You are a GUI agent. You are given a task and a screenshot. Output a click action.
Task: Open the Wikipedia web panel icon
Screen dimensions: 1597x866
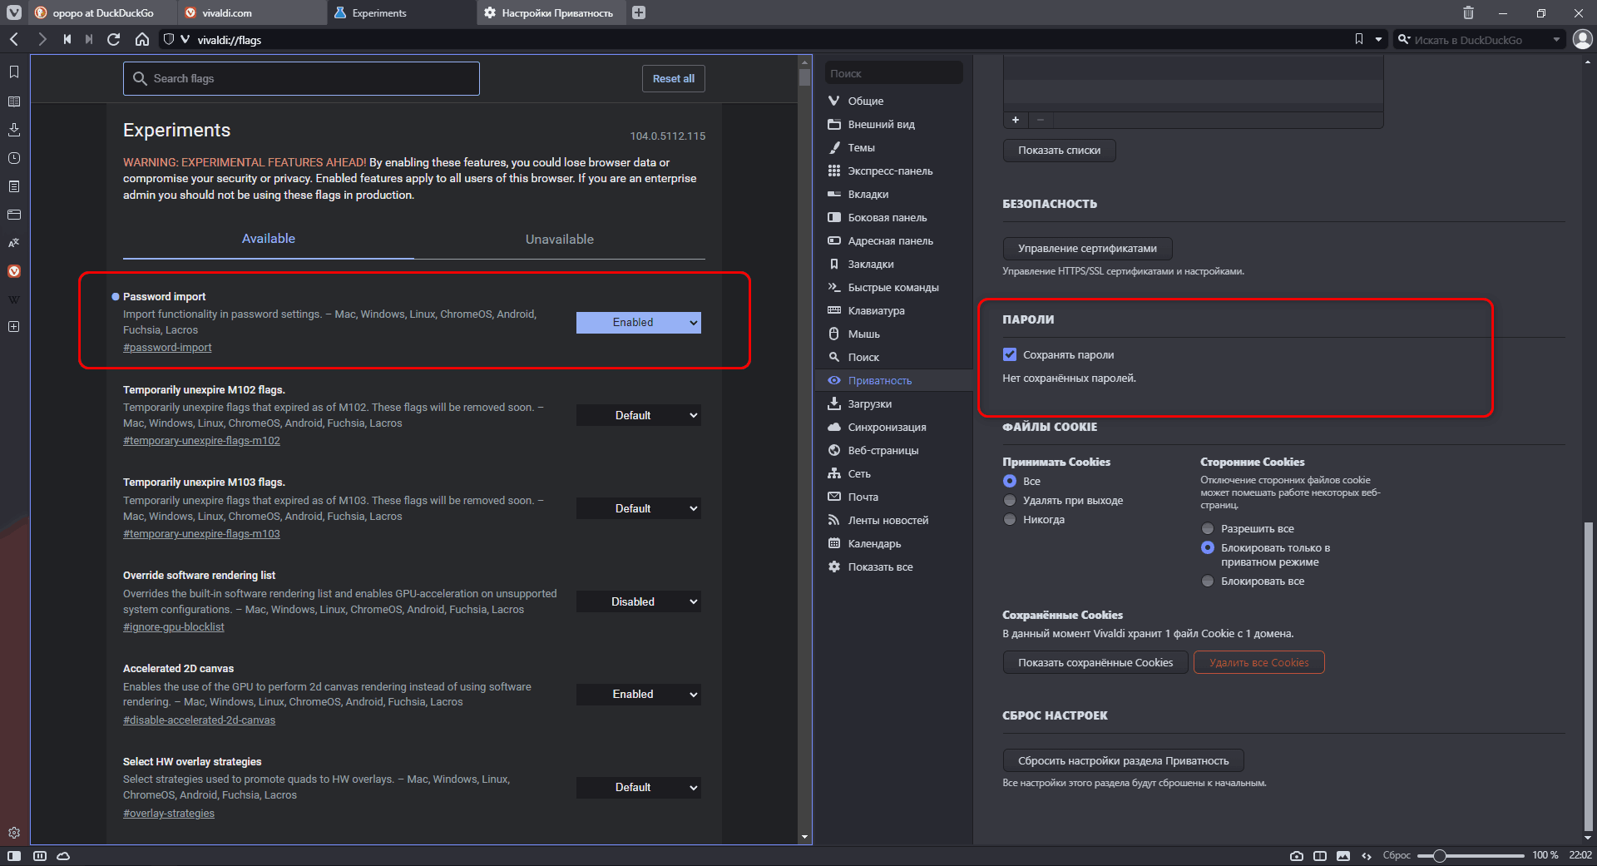tap(14, 299)
